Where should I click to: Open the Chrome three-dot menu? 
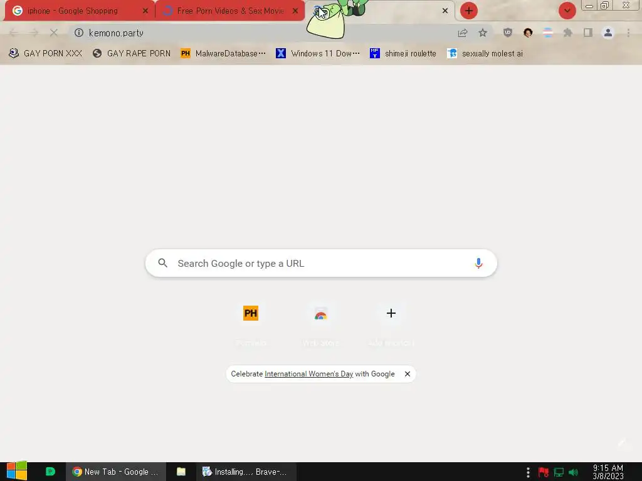pos(628,33)
